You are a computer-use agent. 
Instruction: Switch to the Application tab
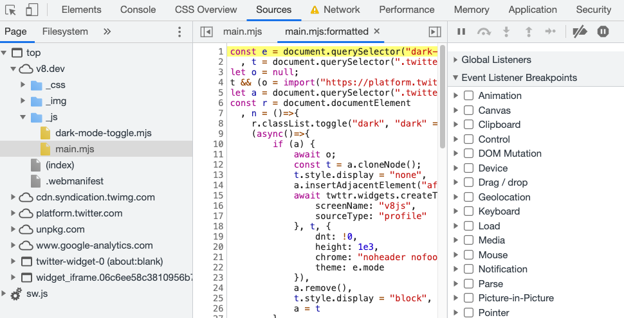(533, 10)
